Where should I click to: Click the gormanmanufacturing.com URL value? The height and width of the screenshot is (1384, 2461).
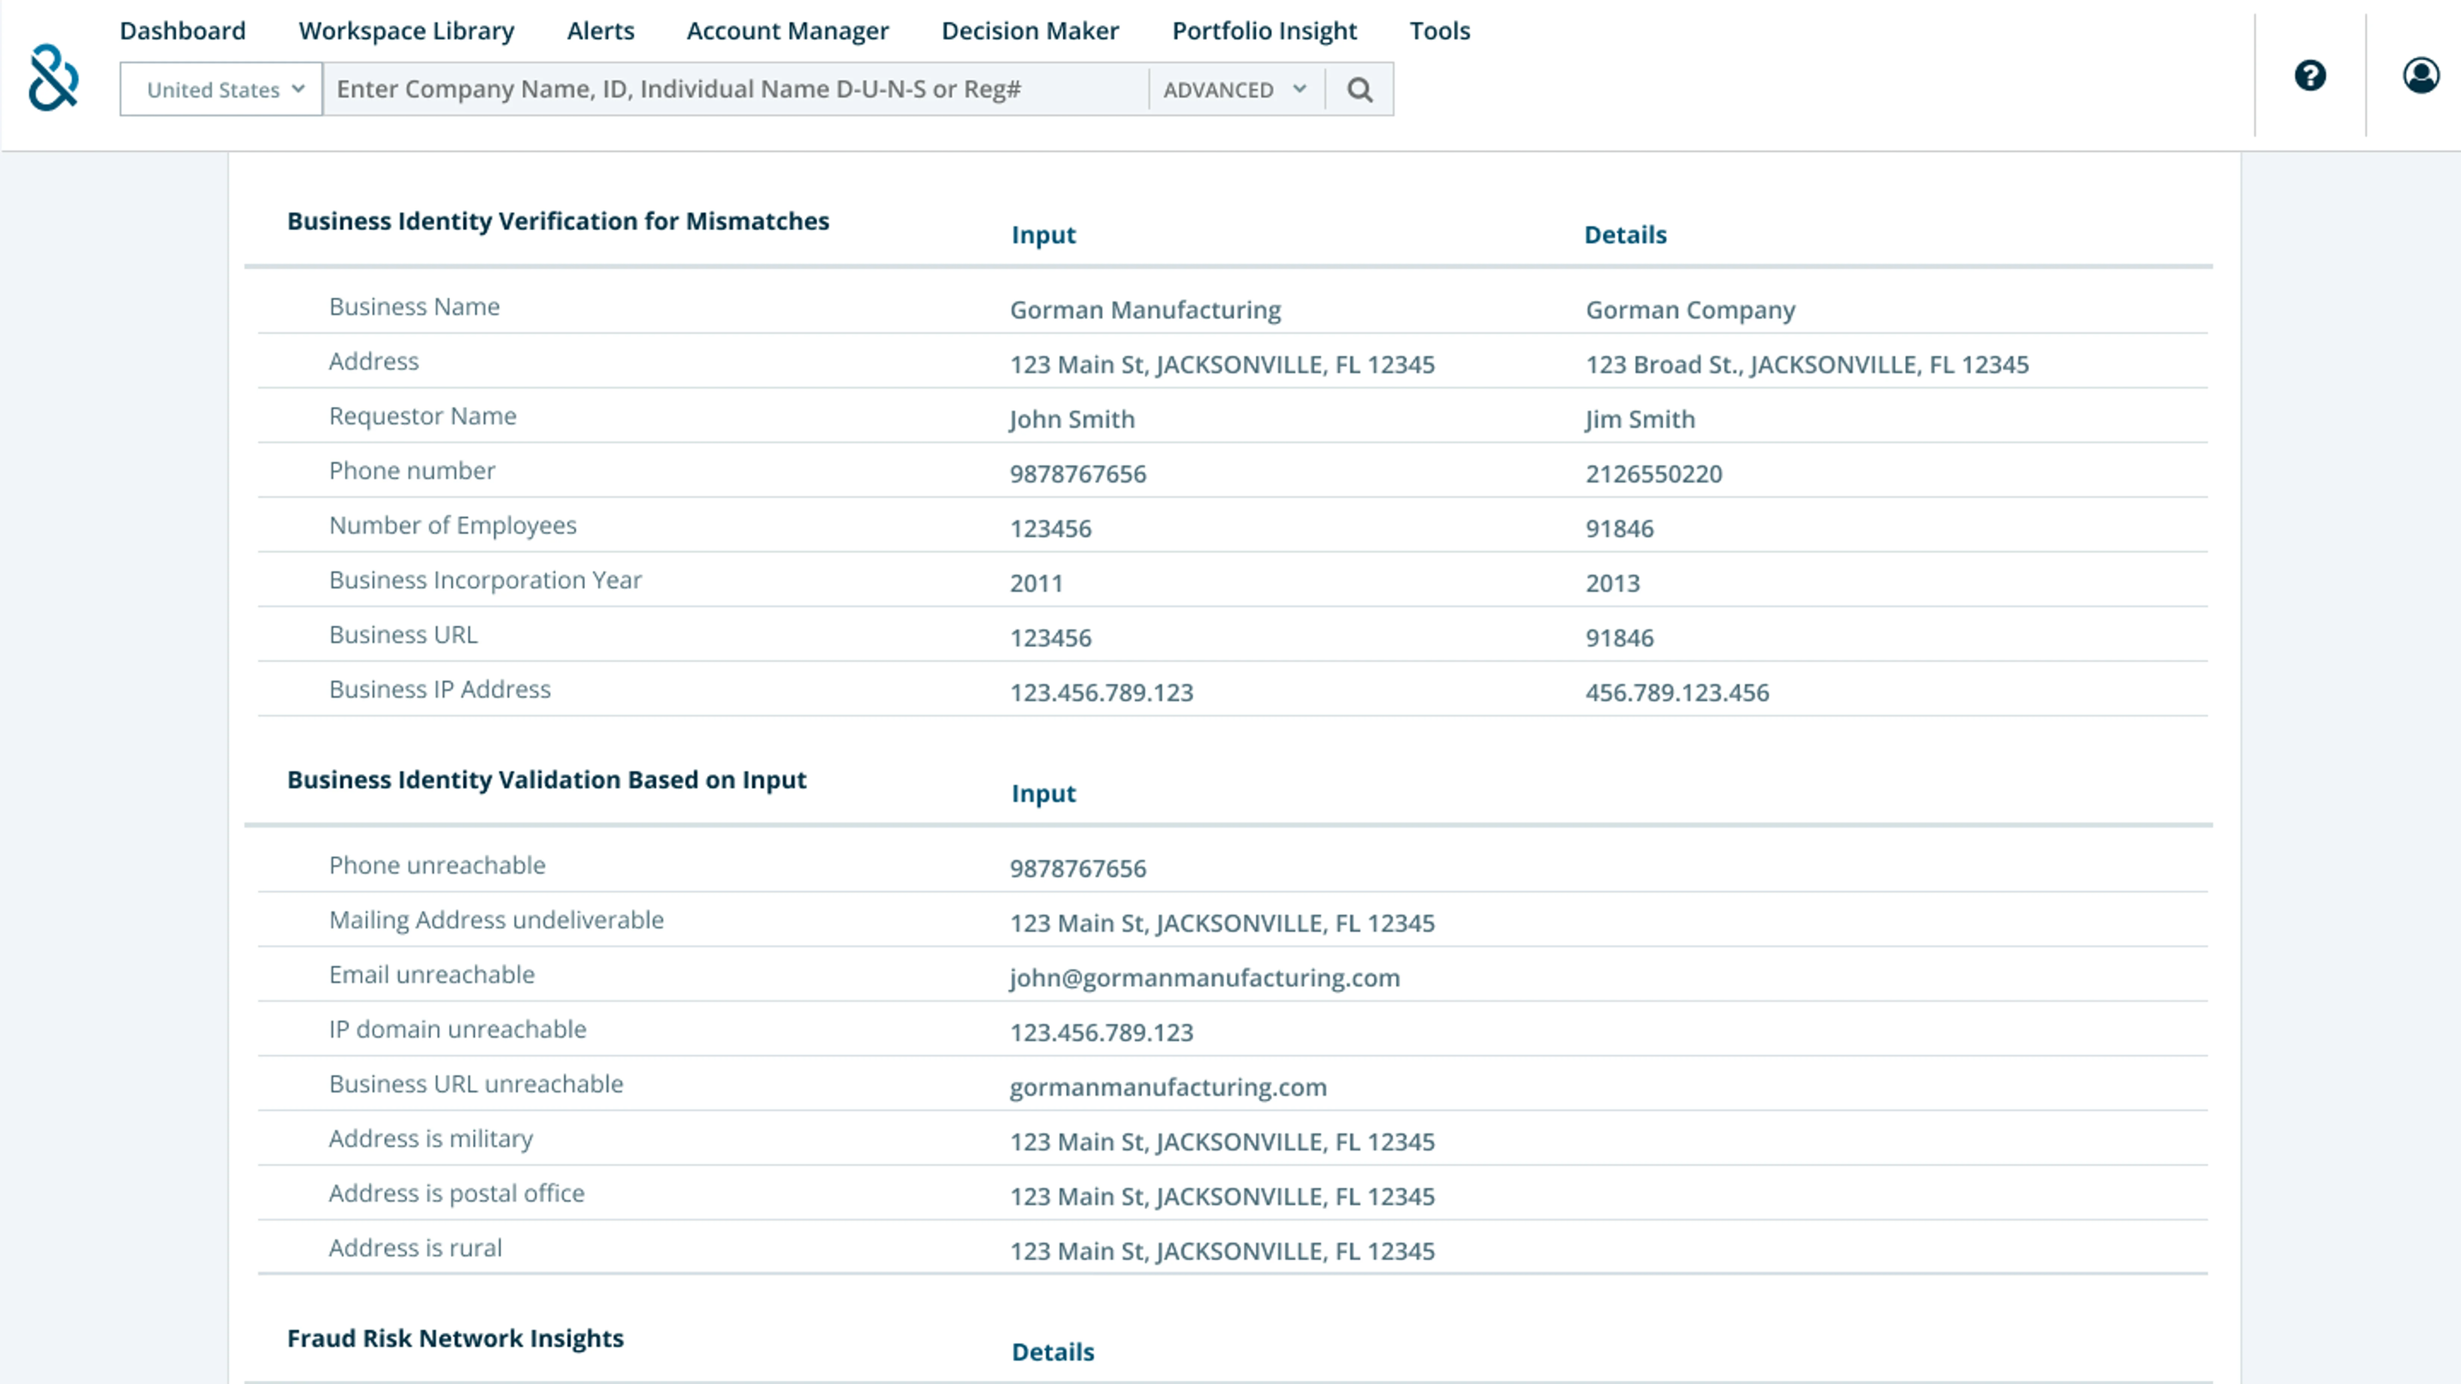pos(1167,1087)
